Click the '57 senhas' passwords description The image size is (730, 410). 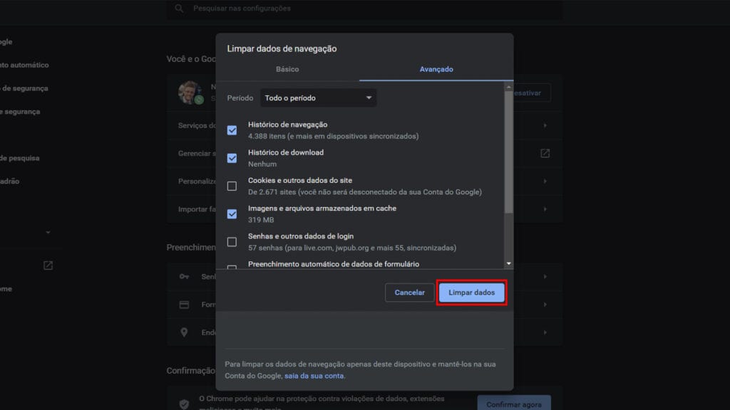point(352,248)
